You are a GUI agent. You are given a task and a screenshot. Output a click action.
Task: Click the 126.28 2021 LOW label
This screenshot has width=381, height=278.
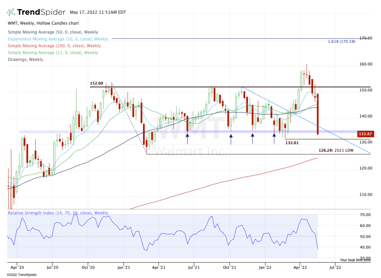336,150
